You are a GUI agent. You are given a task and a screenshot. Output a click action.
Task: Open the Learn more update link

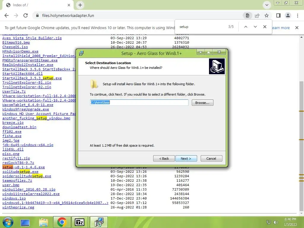coord(281,28)
